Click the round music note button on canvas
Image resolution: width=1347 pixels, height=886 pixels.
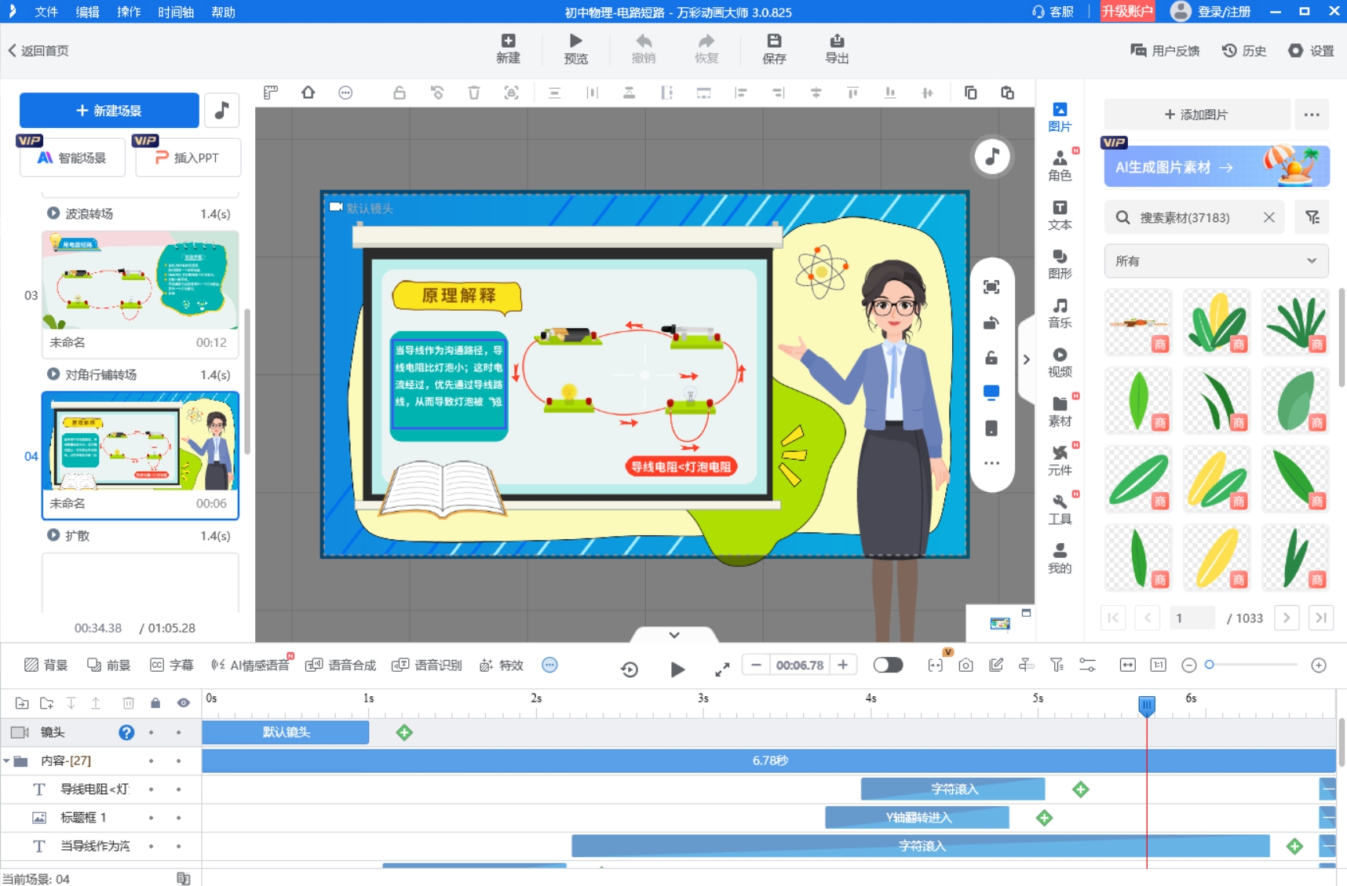tap(992, 157)
